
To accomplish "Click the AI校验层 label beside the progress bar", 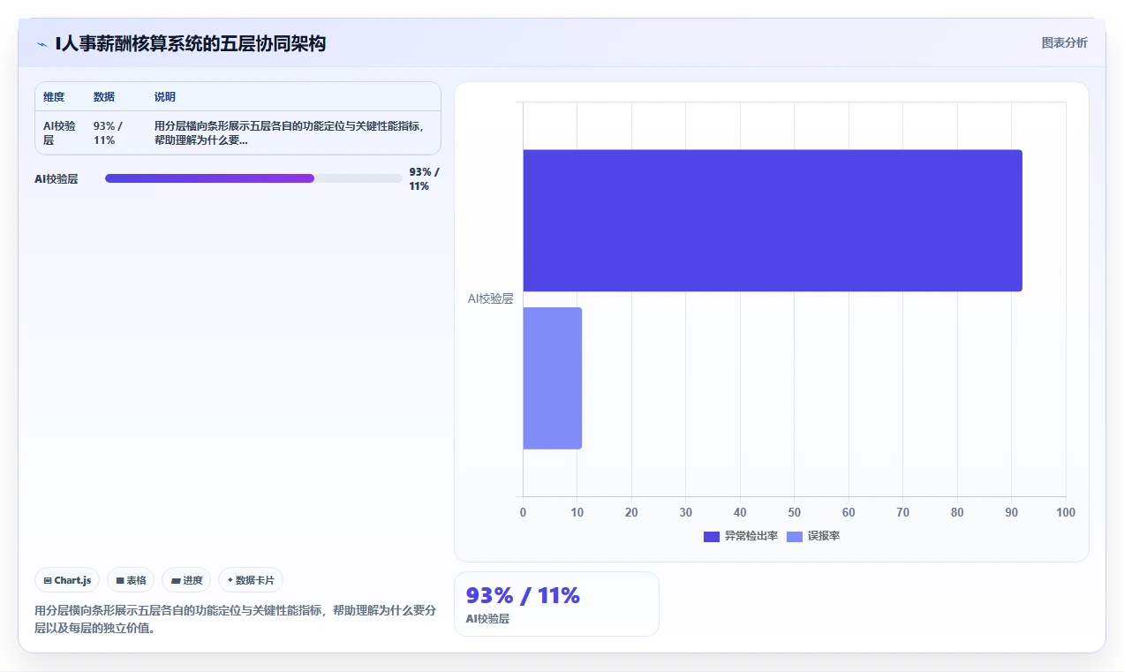I will [57, 179].
